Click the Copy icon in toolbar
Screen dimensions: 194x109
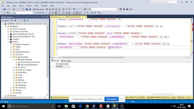coord(67,9)
